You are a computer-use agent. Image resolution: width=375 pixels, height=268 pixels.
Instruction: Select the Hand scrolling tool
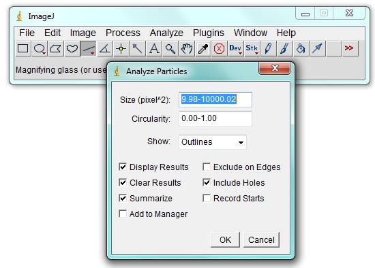(187, 48)
